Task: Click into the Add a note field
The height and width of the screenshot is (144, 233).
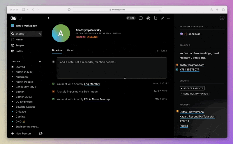Action: pyautogui.click(x=112, y=68)
